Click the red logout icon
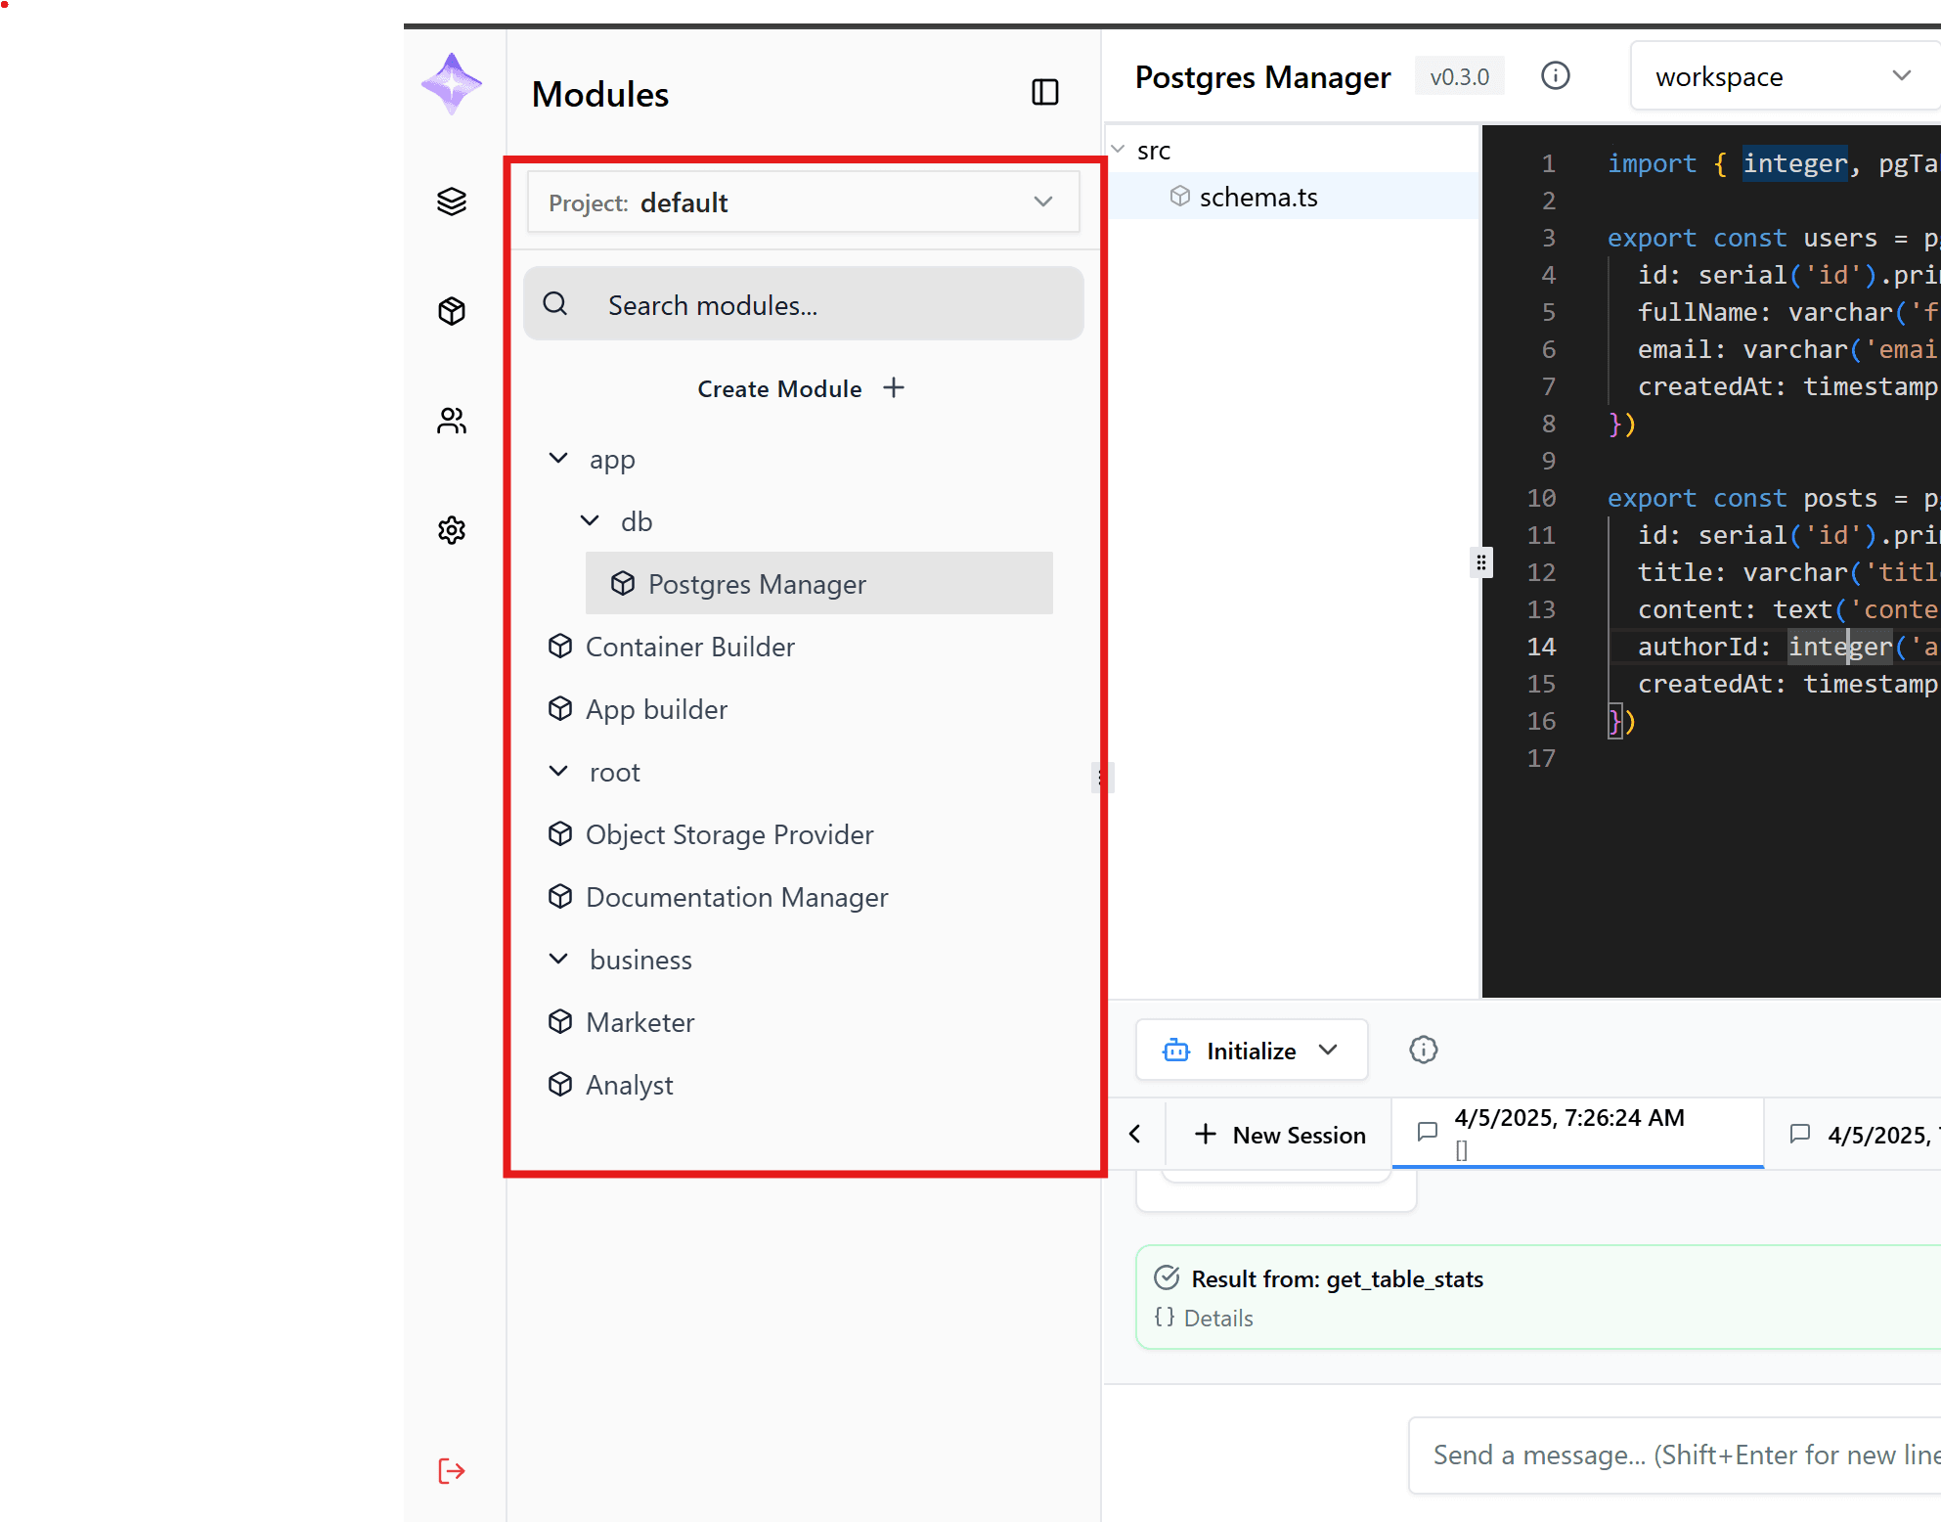1941x1522 pixels. click(451, 1470)
